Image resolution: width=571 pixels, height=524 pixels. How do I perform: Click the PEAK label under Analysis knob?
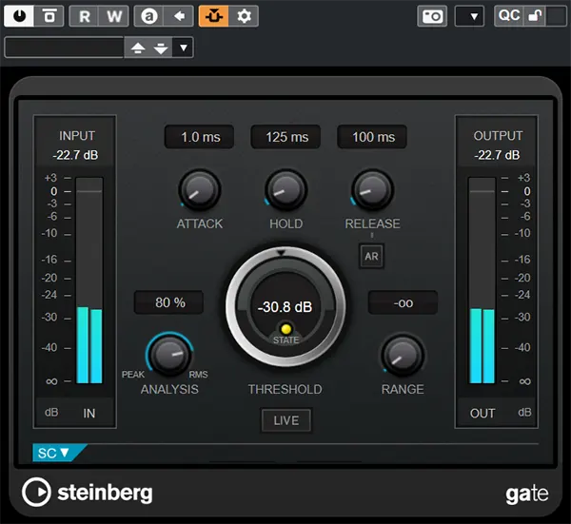(133, 375)
